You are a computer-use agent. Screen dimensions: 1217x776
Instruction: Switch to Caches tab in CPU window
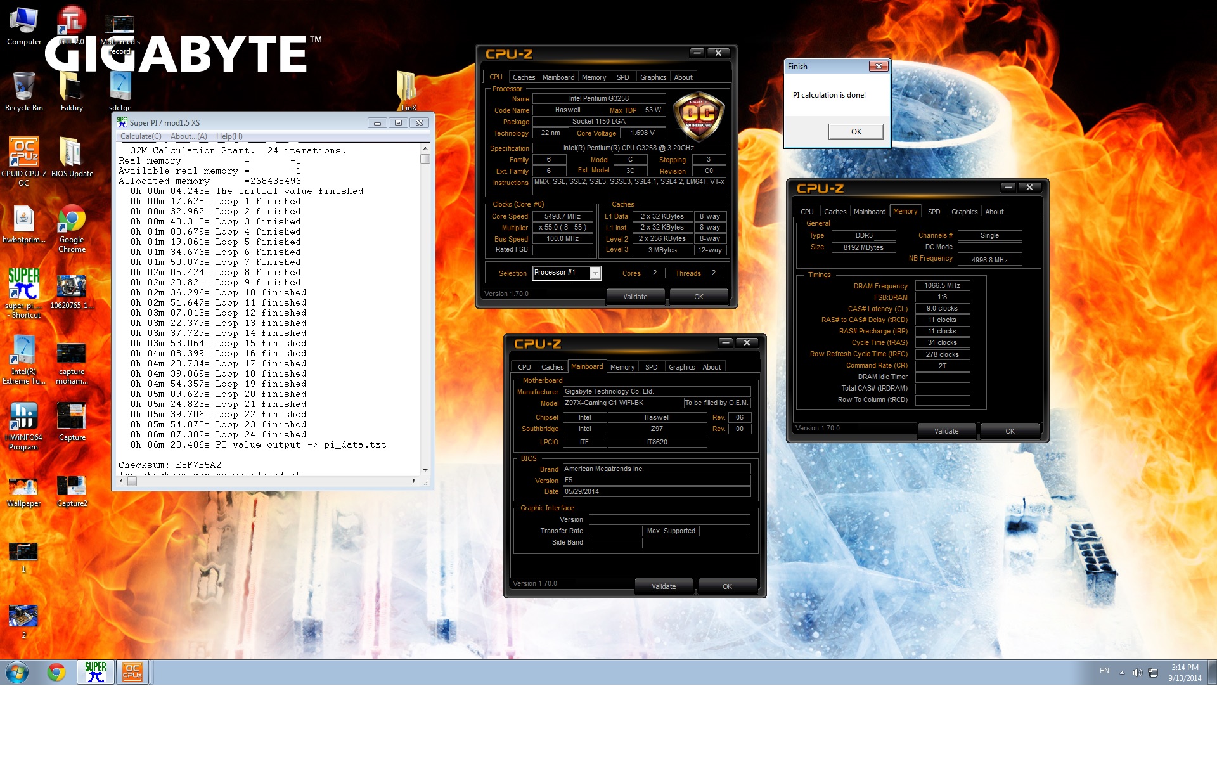pyautogui.click(x=524, y=77)
